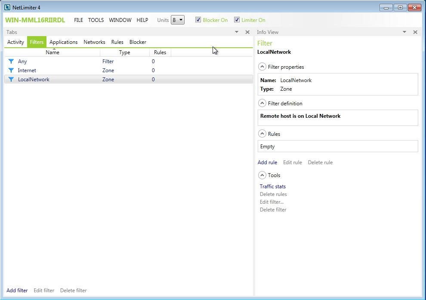The image size is (426, 300).
Task: Select the Internet zone row
Action: 129,70
